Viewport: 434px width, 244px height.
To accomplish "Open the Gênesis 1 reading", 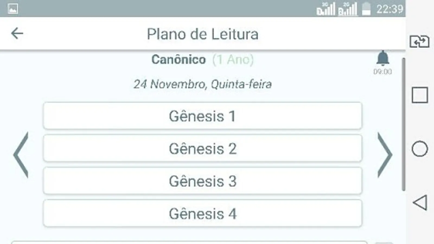I will pos(202,116).
